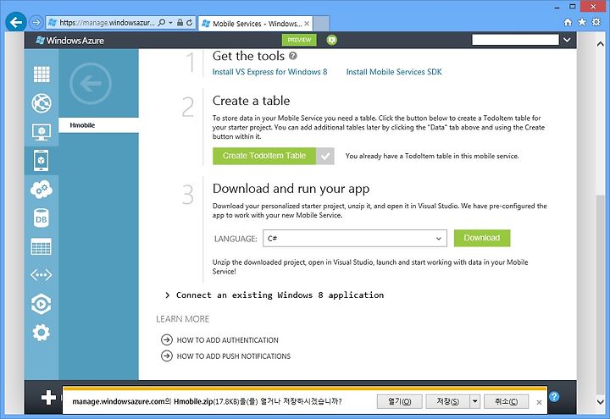Click the scrollbar down arrow
The width and height of the screenshot is (610, 419).
click(601, 401)
